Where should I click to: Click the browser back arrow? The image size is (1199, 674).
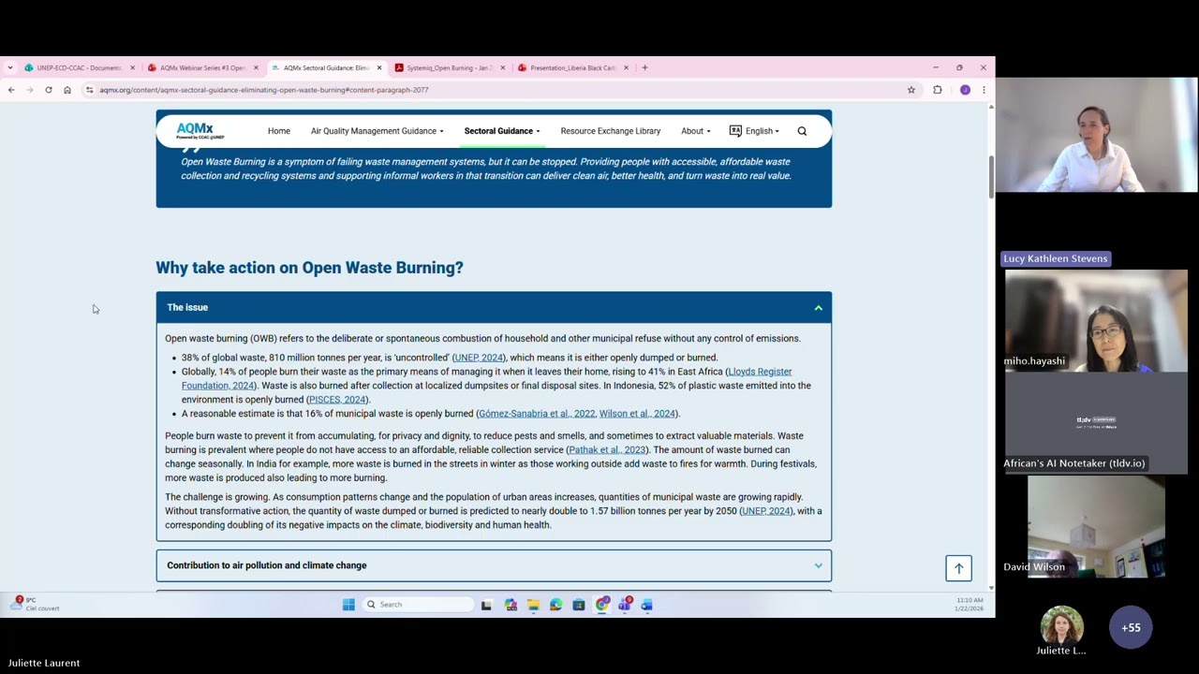pyautogui.click(x=11, y=90)
